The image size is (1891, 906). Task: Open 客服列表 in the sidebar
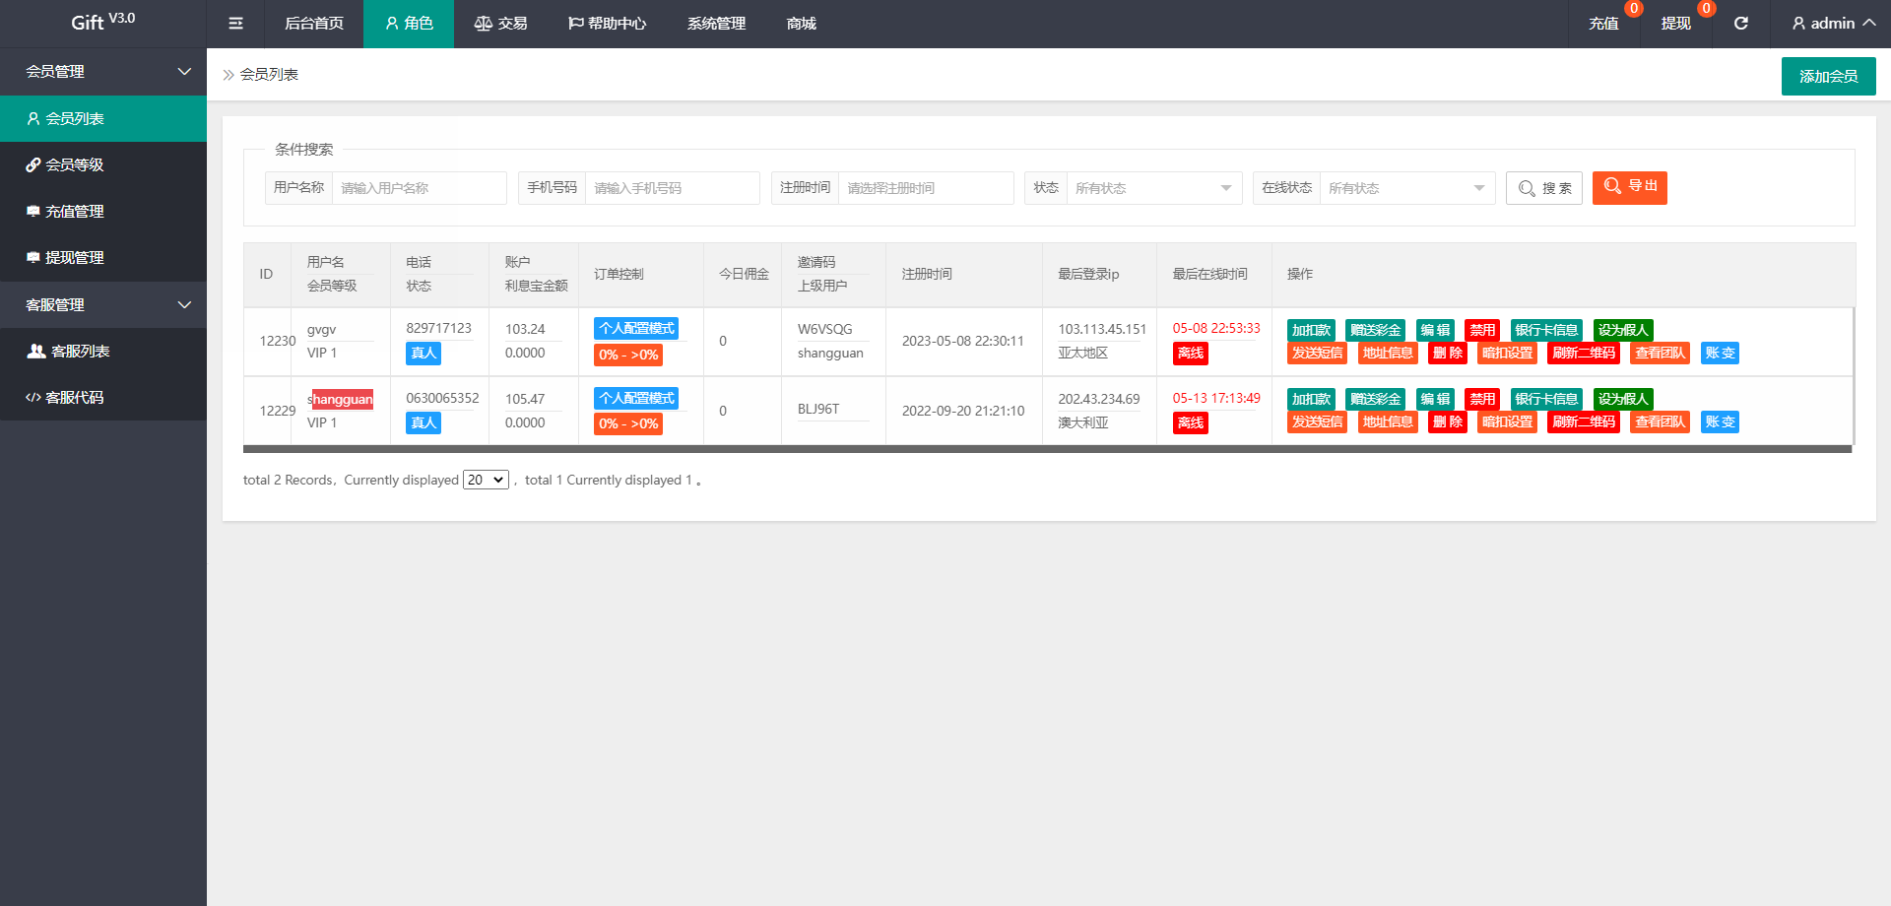point(80,352)
